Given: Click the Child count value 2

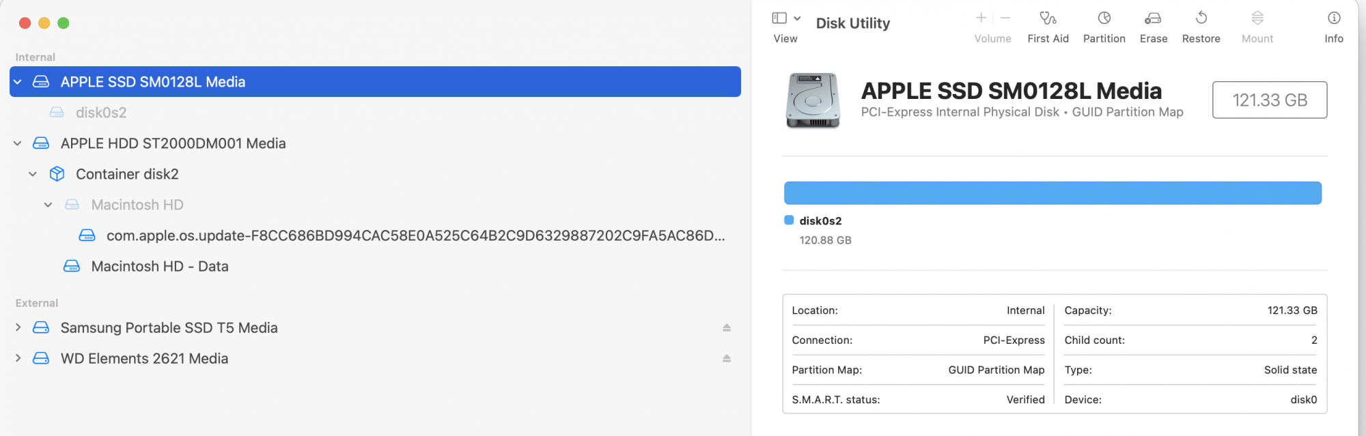Looking at the screenshot, I should (x=1313, y=340).
